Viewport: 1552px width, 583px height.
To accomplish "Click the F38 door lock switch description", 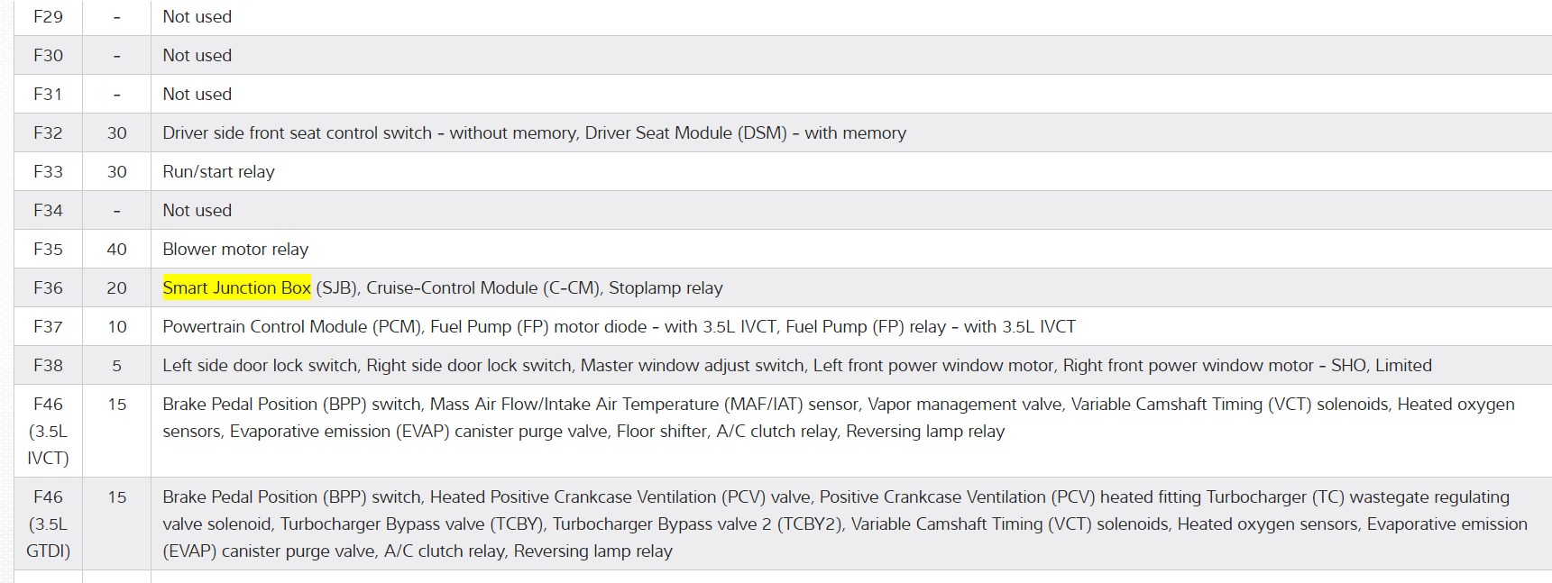I will coord(796,366).
